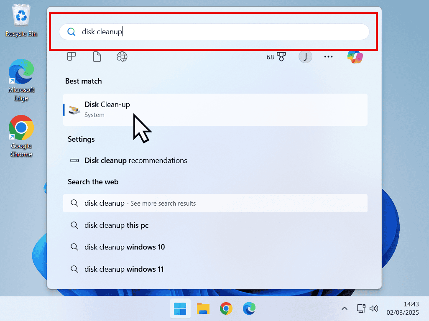Select the Documents search filter icon
Image resolution: width=429 pixels, height=321 pixels.
coord(97,57)
